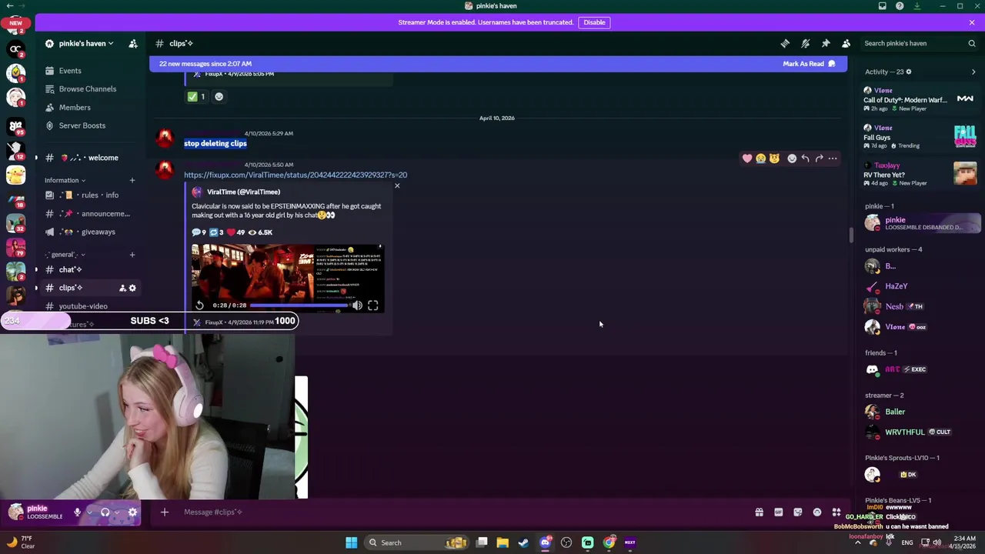
Task: Open the apps launcher icon in message bar
Action: 836,512
